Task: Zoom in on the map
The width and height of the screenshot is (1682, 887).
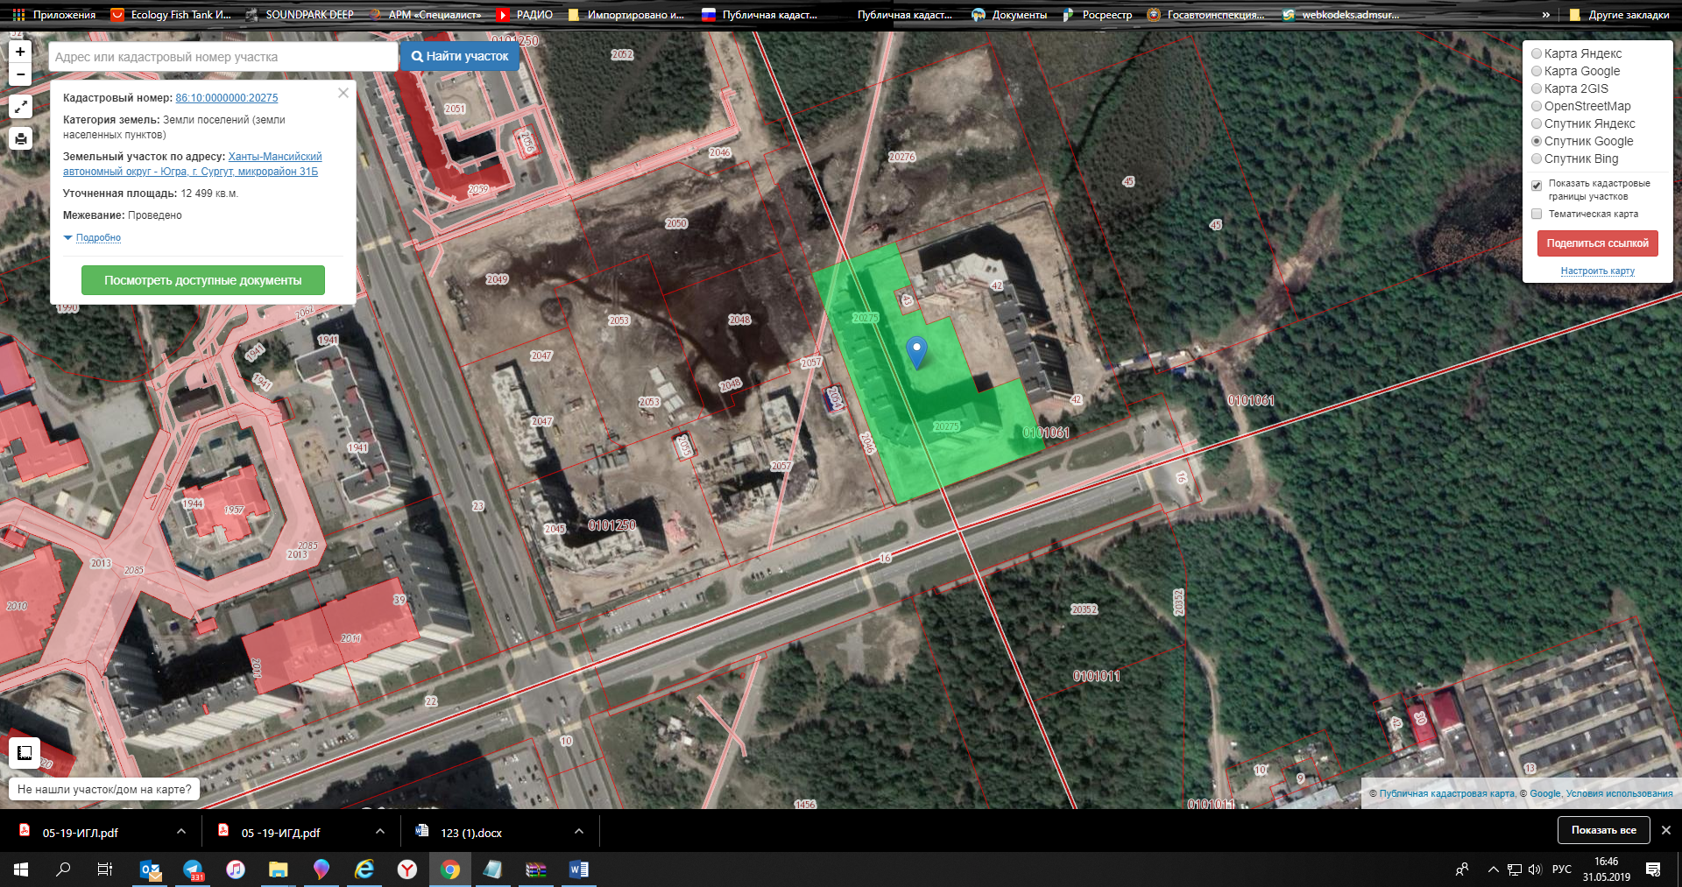Action: click(20, 53)
